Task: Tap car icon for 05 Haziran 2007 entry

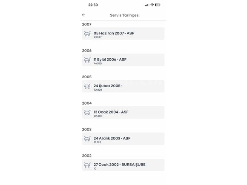Action: click(x=87, y=34)
